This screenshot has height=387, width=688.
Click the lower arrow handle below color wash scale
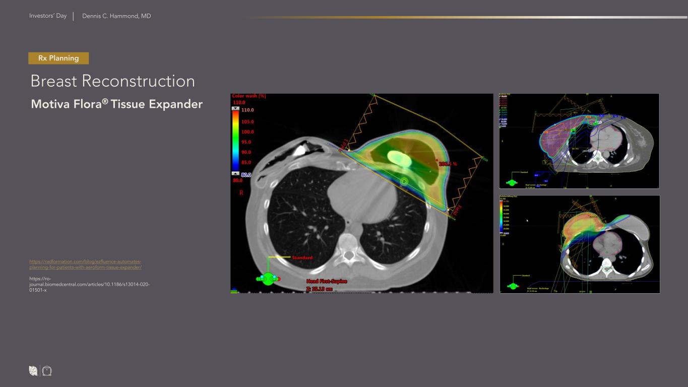(235, 173)
